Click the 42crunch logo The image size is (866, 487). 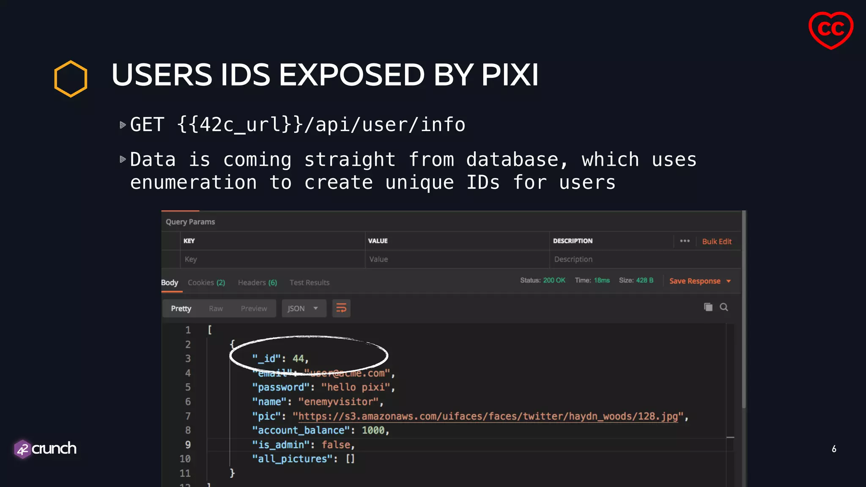tap(45, 449)
